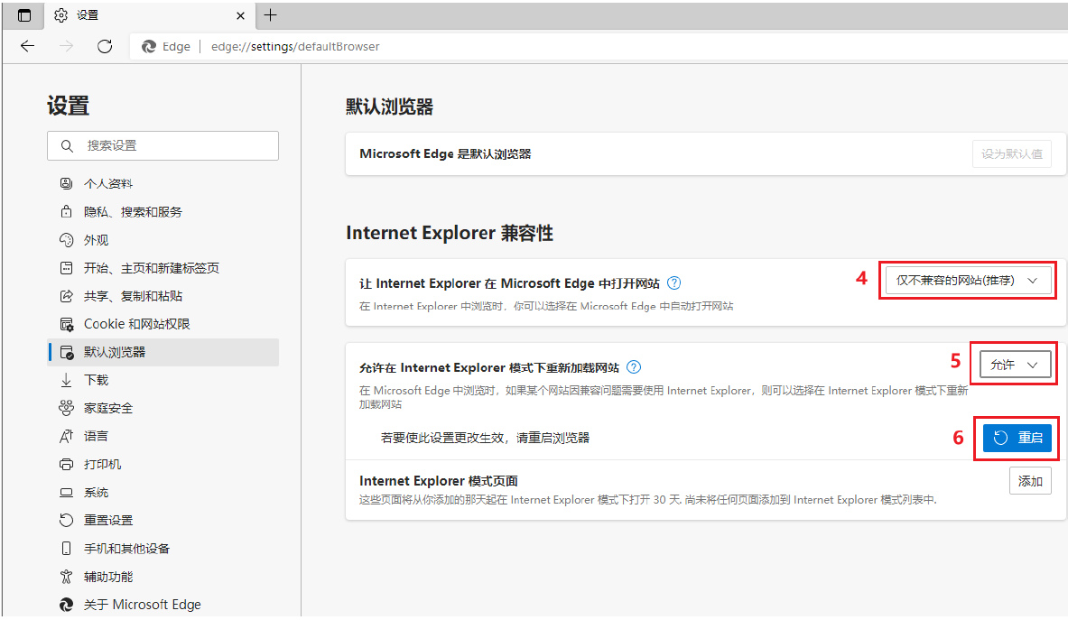Click the 设为默认值 button
The width and height of the screenshot is (1068, 620).
pyautogui.click(x=1011, y=153)
